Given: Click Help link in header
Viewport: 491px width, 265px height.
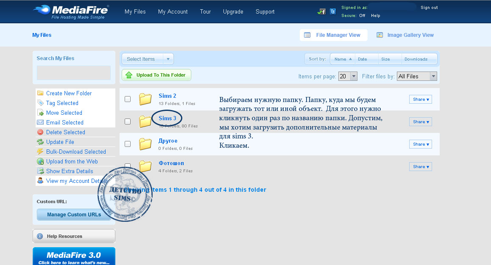Looking at the screenshot, I should (375, 16).
